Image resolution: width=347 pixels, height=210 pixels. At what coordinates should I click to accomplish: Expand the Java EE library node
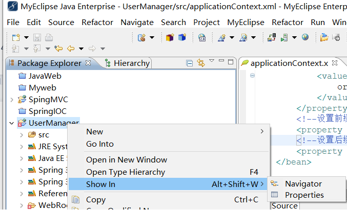(x=22, y=158)
